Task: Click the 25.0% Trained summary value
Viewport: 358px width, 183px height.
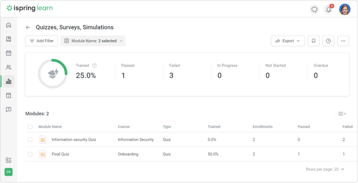Action: point(86,76)
